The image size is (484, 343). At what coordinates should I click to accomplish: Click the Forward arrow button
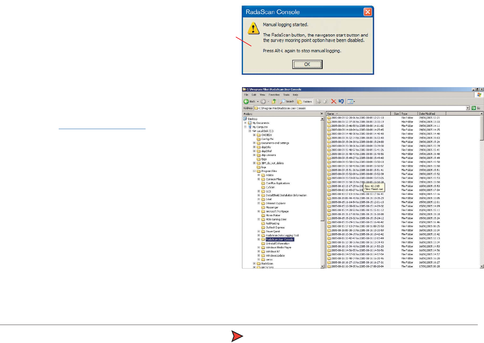click(263, 102)
